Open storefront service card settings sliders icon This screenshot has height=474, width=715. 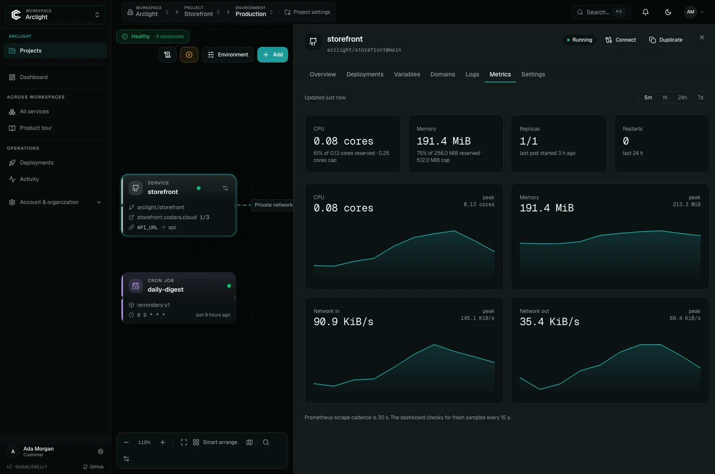click(x=225, y=188)
